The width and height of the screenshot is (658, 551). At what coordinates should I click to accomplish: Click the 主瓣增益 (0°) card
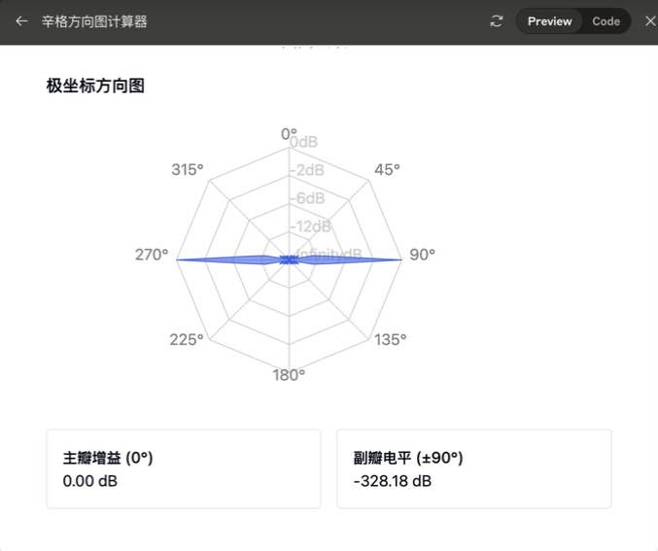183,468
